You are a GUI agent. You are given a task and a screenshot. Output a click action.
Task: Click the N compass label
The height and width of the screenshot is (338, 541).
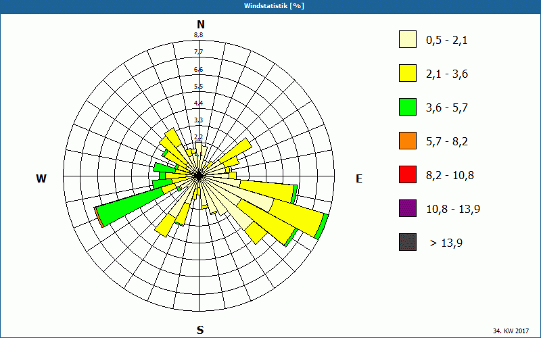point(201,24)
